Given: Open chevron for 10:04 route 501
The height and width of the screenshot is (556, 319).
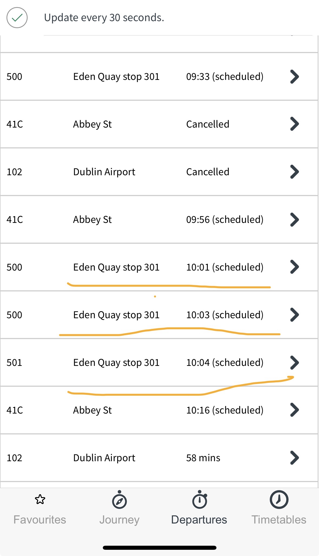Looking at the screenshot, I should (294, 362).
